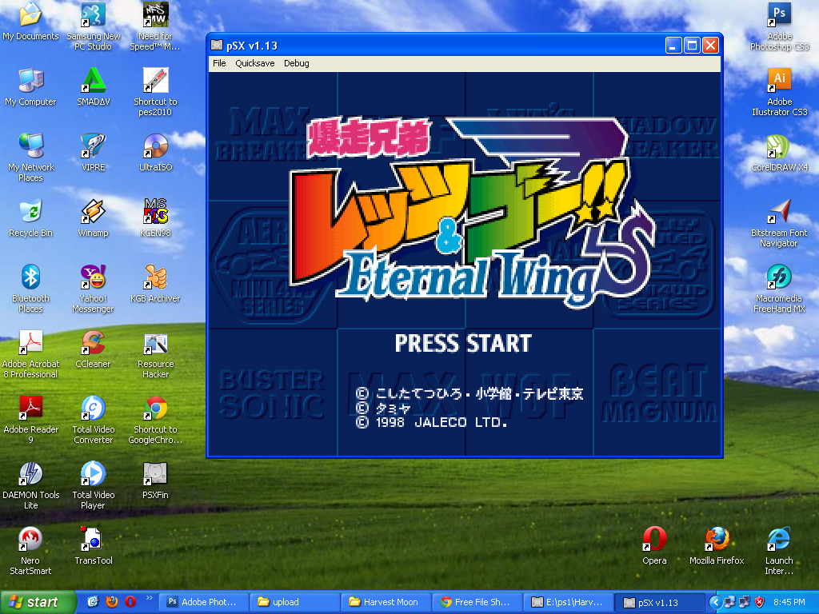Select Total Video Player icon
This screenshot has width=819, height=614.
(x=93, y=485)
